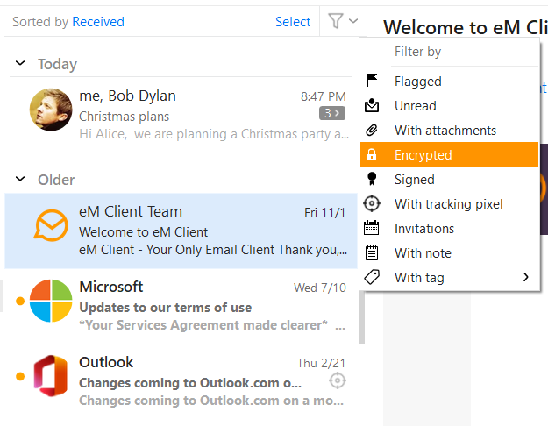Filter messages by Flagged
This screenshot has height=426, width=548.
(450, 81)
